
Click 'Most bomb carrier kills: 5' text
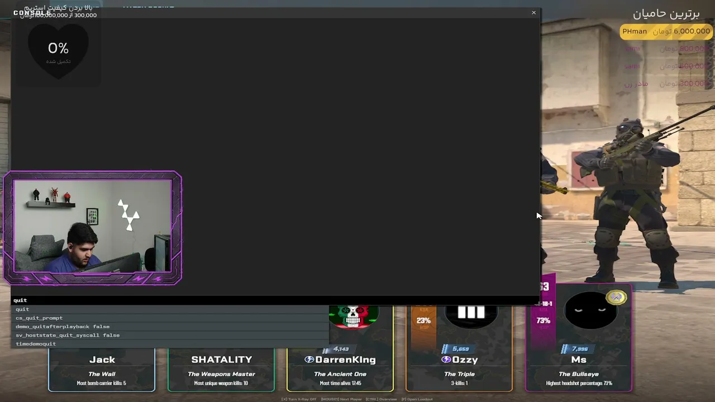click(x=102, y=383)
